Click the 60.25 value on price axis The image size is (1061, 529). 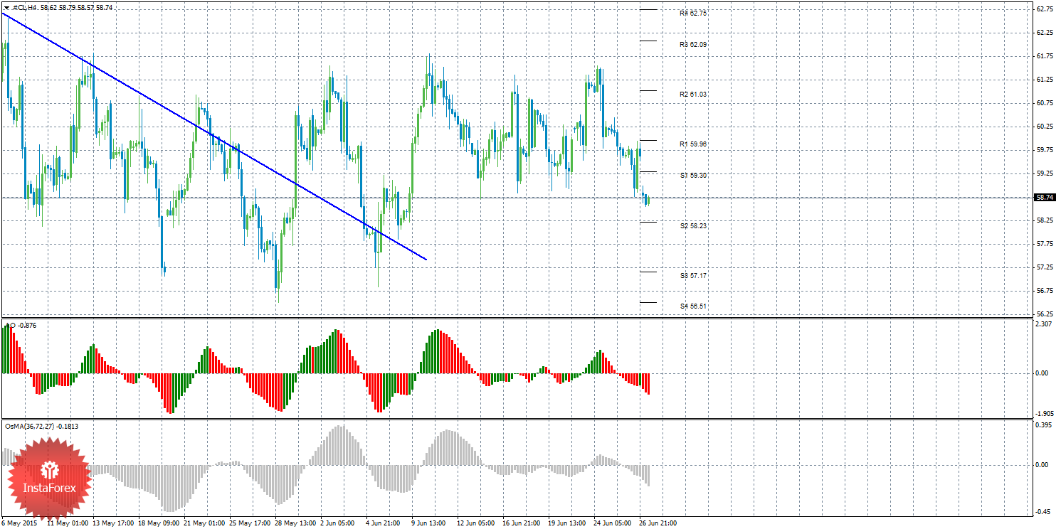[x=1045, y=127]
